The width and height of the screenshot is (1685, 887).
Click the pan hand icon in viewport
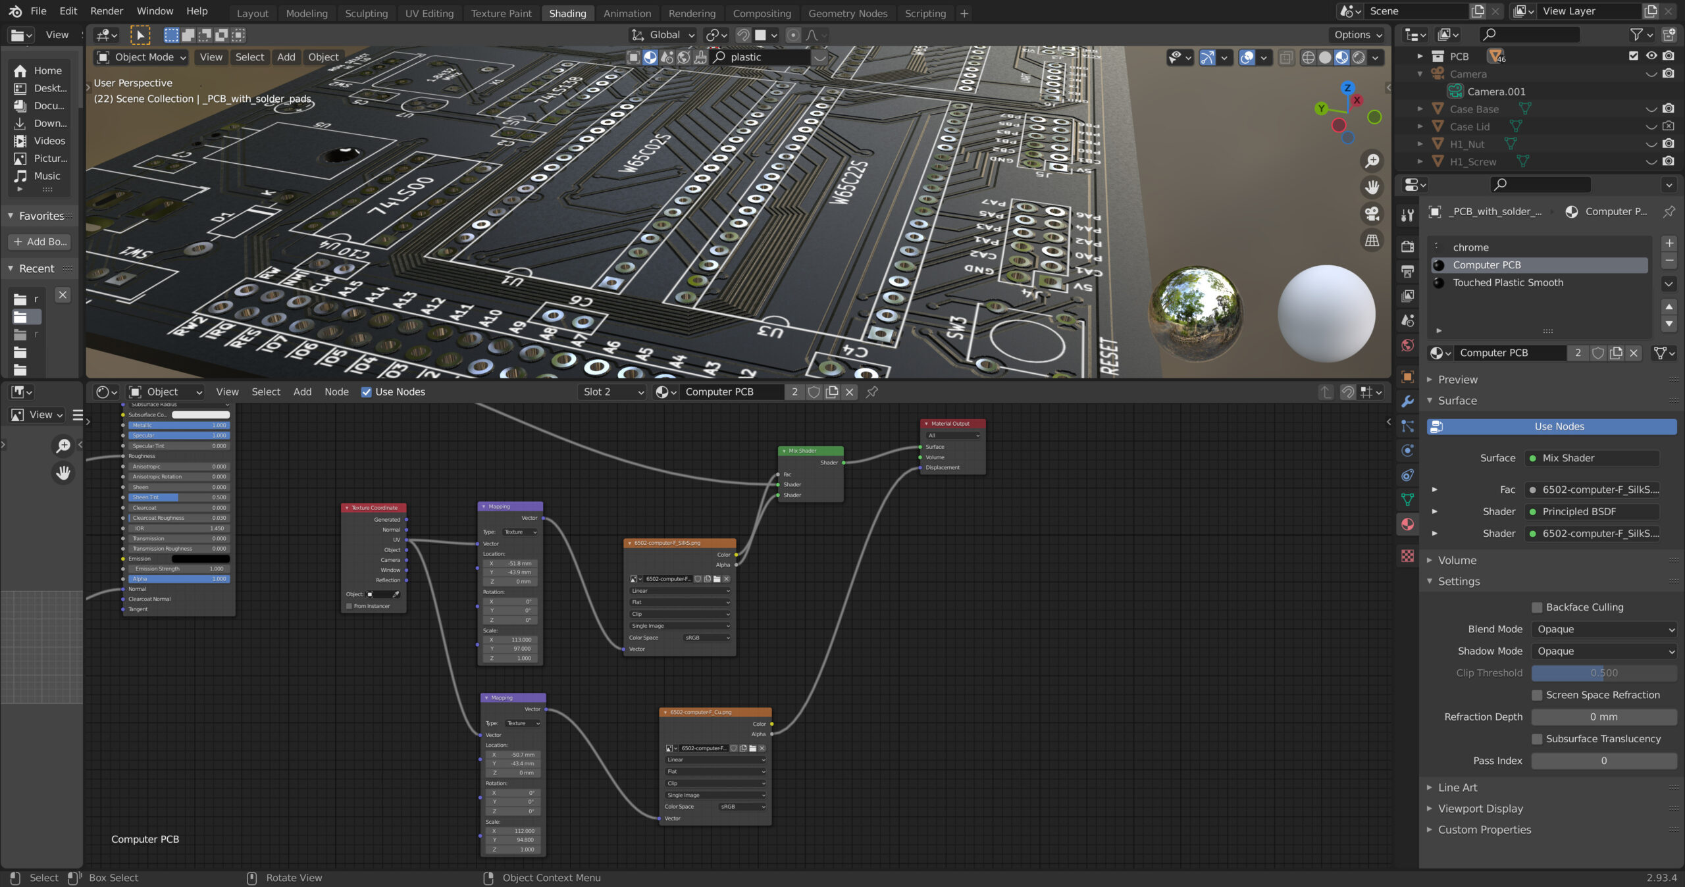tap(1372, 188)
